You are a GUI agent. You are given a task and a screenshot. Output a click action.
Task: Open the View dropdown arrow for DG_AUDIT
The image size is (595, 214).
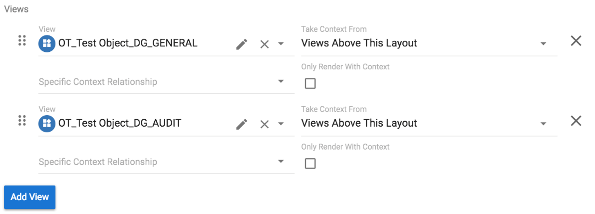(281, 124)
